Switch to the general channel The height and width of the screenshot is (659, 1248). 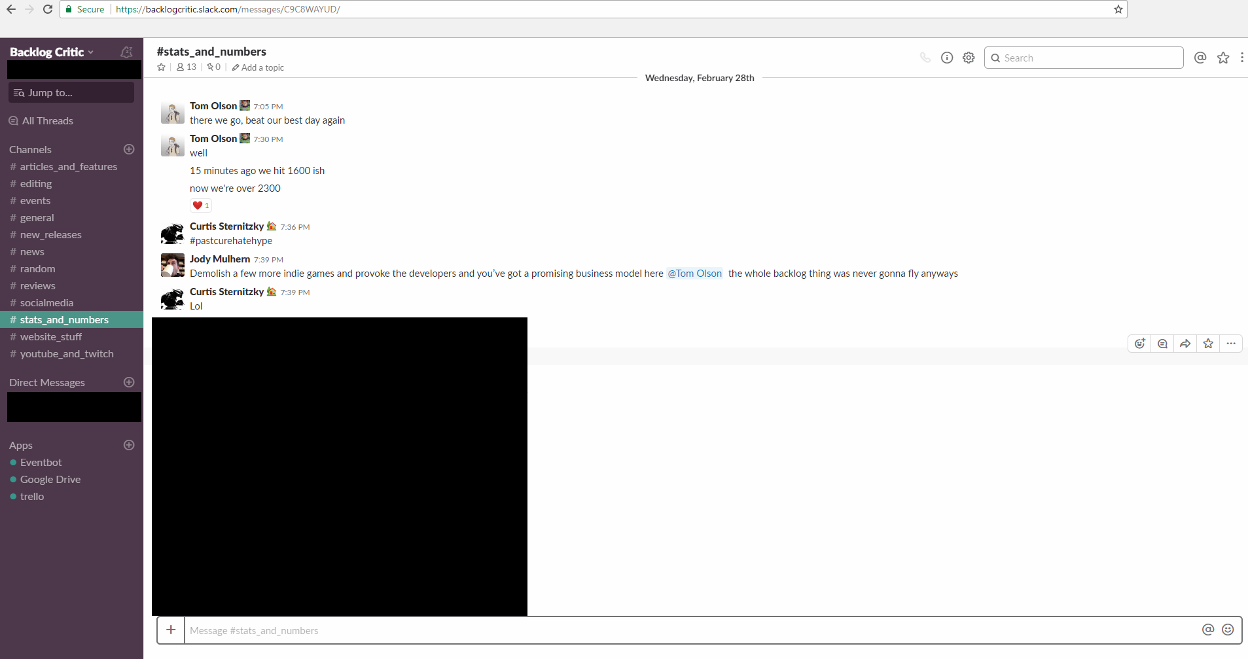coord(37,218)
